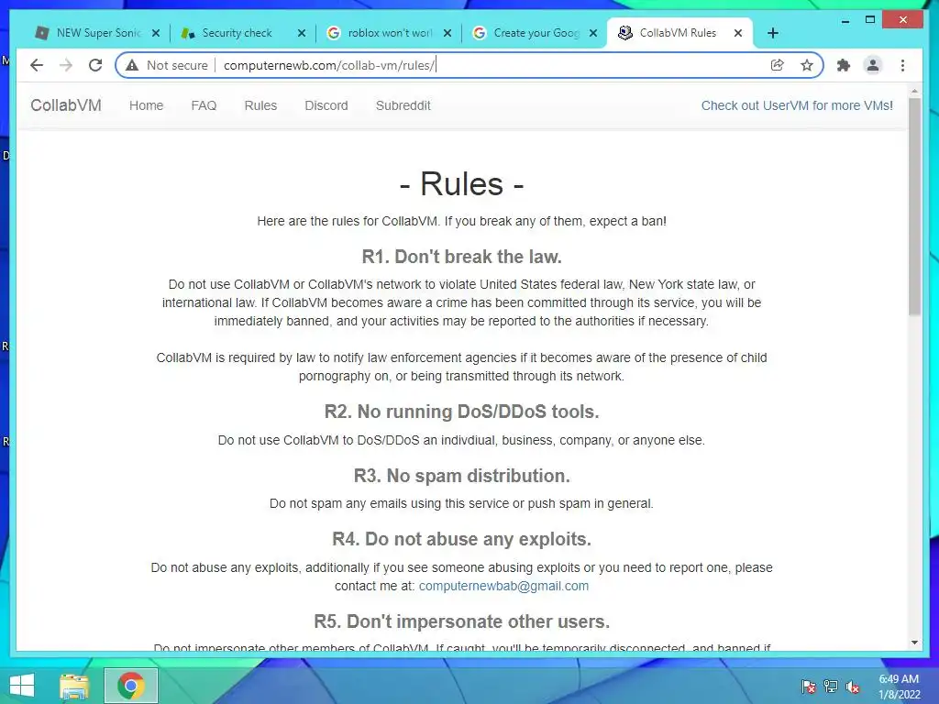
Task: Open the FAQ nav link
Action: [x=204, y=105]
